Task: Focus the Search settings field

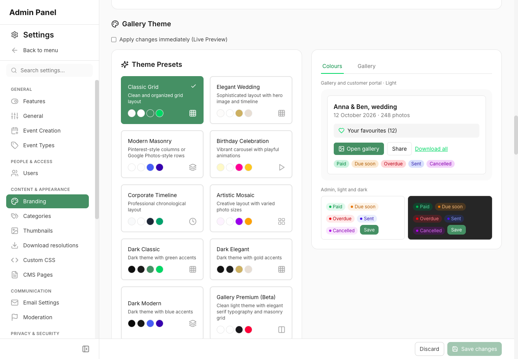Action: click(x=49, y=70)
